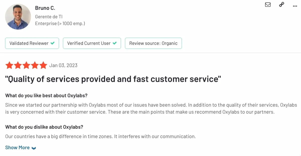301x156 pixels.
Task: Click the Show More chevron arrow
Action: [34, 148]
